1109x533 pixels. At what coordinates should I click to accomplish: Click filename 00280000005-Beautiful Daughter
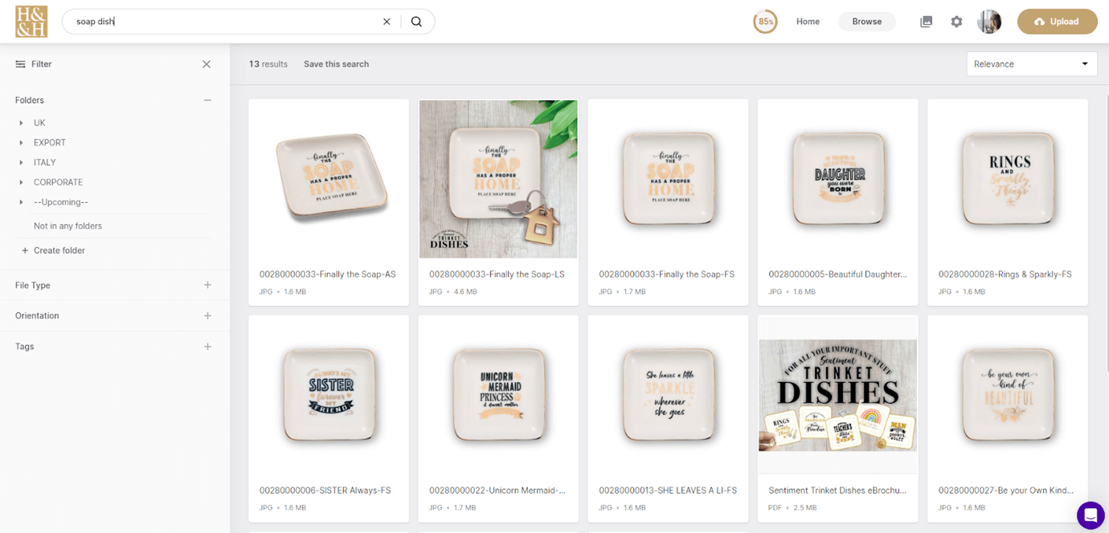click(x=837, y=275)
